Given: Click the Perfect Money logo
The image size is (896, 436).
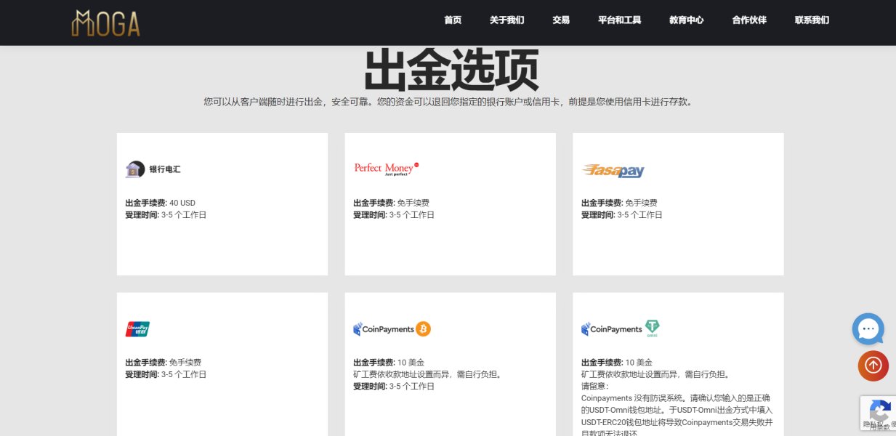Looking at the screenshot, I should (386, 169).
